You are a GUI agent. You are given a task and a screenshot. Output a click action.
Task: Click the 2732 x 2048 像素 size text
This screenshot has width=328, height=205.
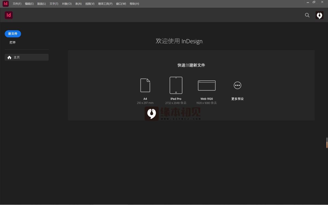pyautogui.click(x=176, y=103)
